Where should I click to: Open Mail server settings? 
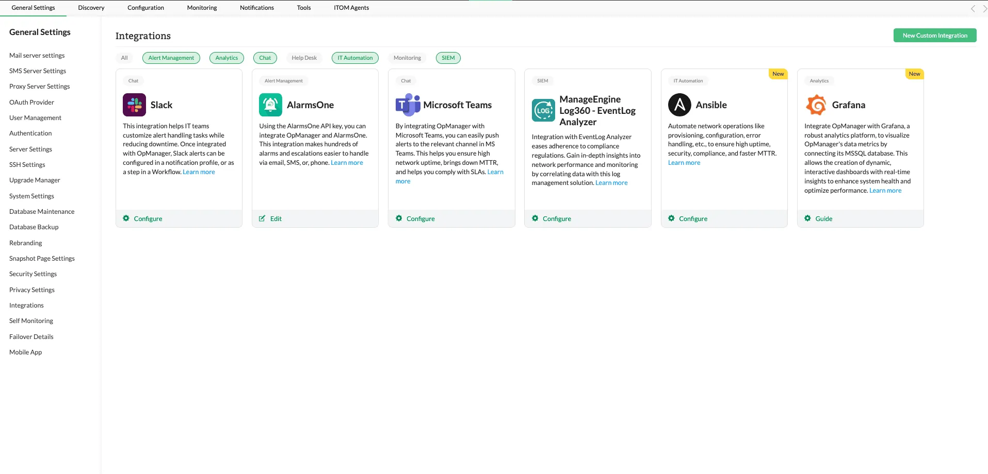37,55
